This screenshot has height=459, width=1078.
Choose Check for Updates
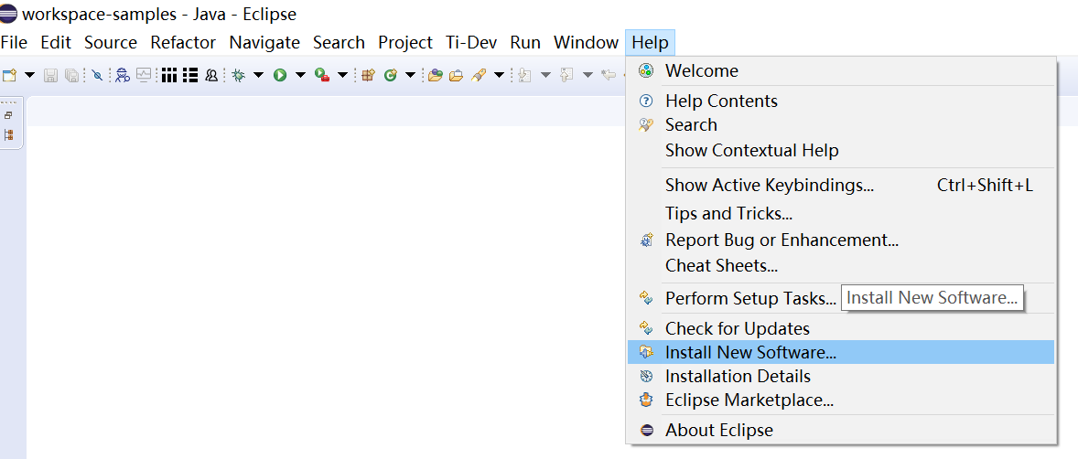tap(842, 328)
